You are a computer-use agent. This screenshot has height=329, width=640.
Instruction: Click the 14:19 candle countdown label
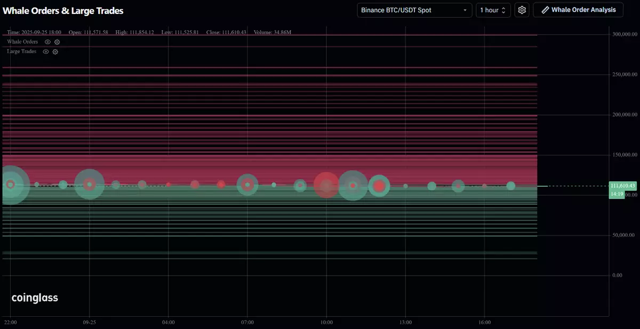617,194
